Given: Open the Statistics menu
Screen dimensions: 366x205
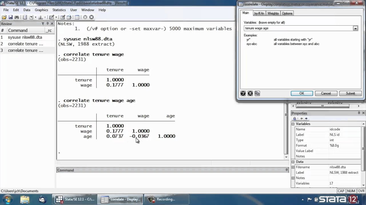Looking at the screenshot, I should pyautogui.click(x=59, y=10).
